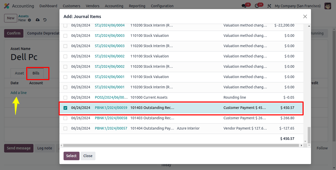The image size is (336, 170).
Task: Tick checkbox for STJ/2024/06/0004 Stock Interim row
Action: click(65, 25)
